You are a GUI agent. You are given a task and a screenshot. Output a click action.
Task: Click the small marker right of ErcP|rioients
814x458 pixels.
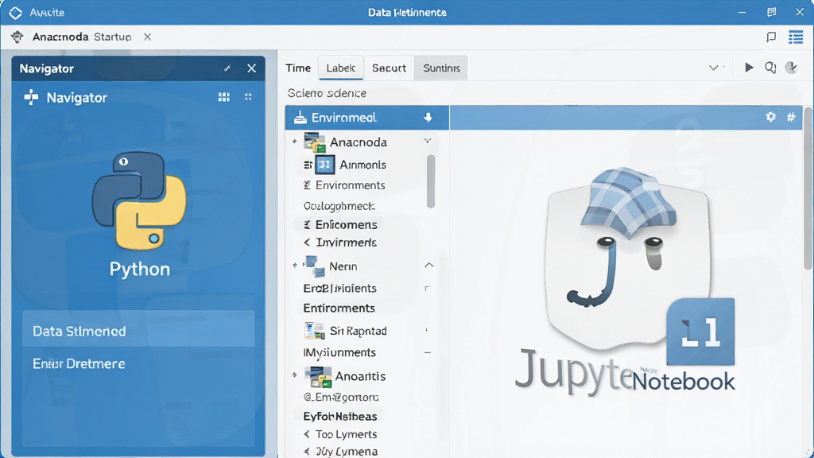click(427, 288)
